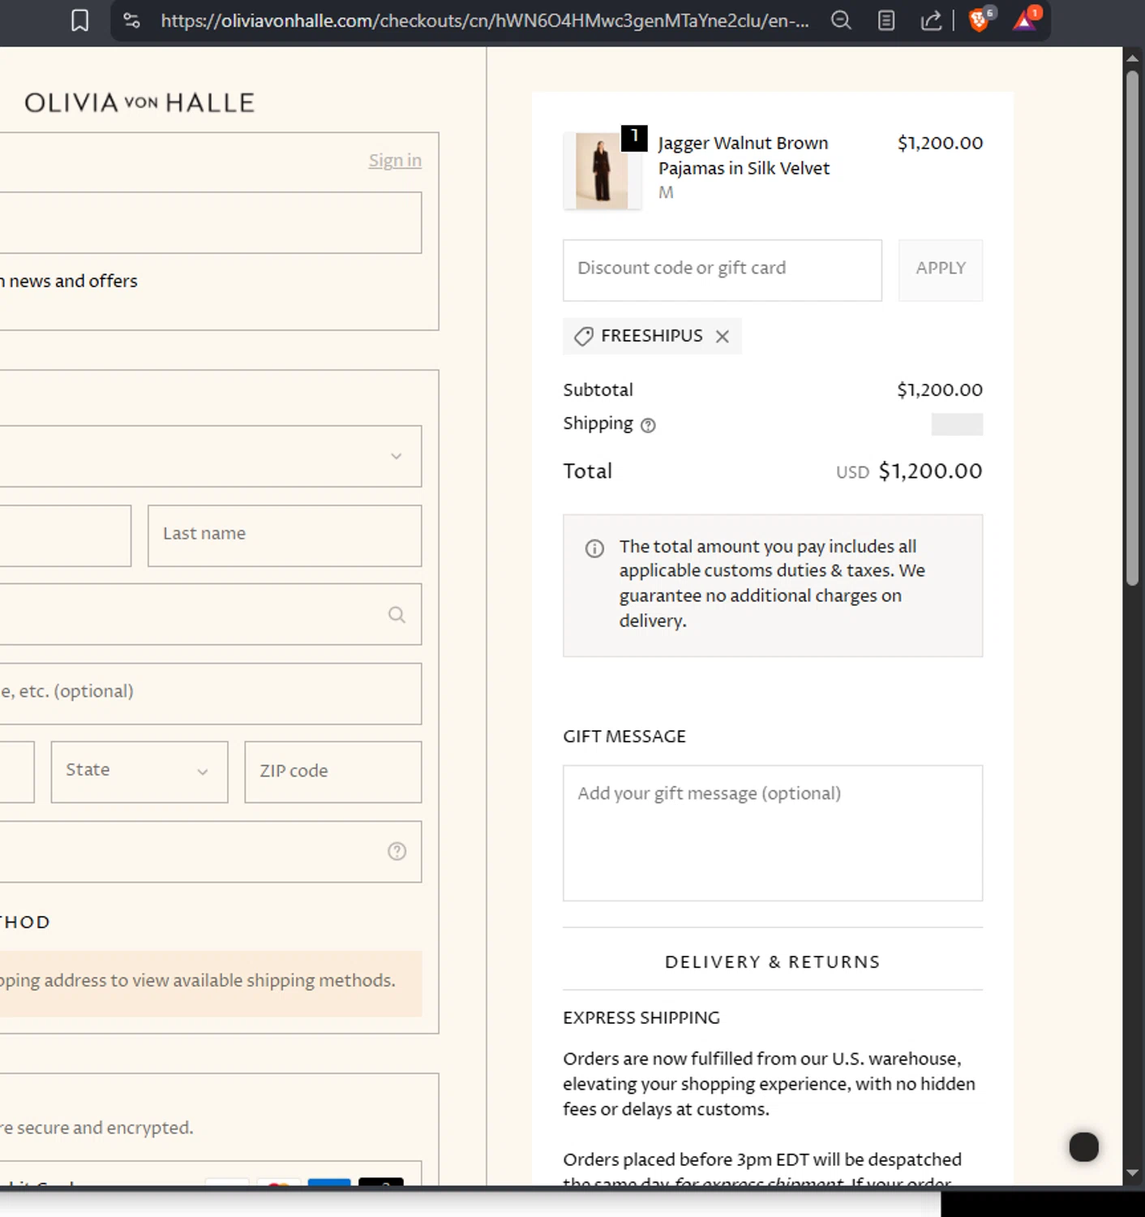Click the address search magnifier icon
This screenshot has height=1217, width=1145.
397,615
